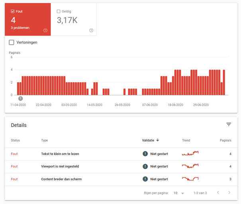Click trend sparkline for Content breder row
This screenshot has width=241, height=204.
coord(190,179)
